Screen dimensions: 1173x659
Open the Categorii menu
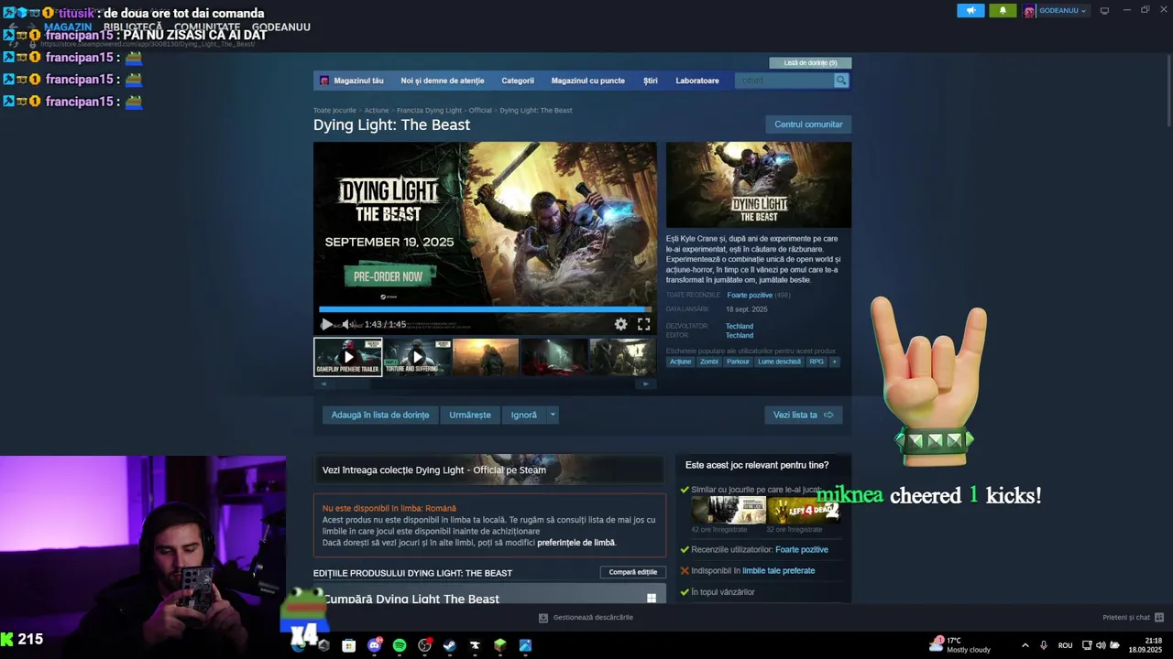pos(518,81)
